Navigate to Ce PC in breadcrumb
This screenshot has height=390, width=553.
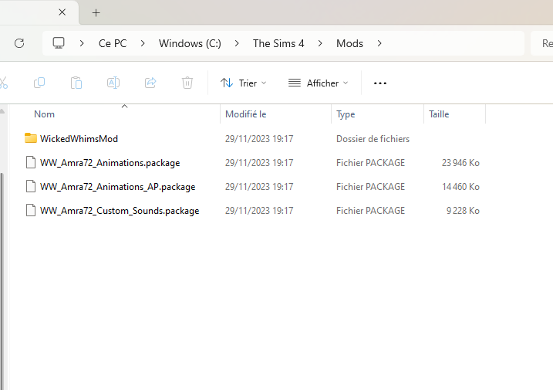[113, 43]
